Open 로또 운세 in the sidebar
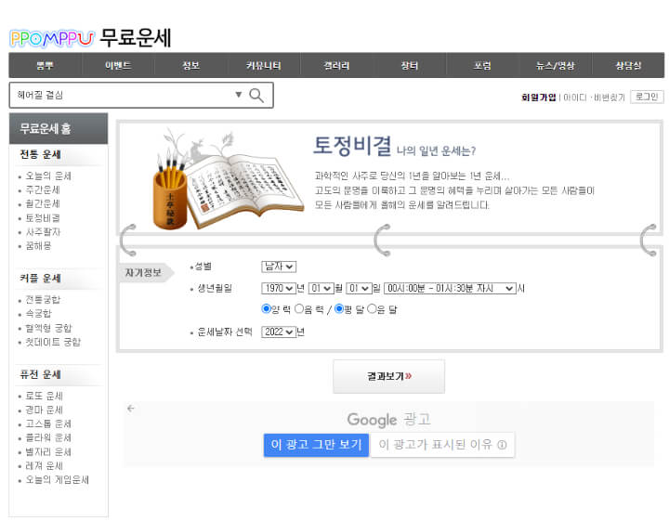Image resolution: width=669 pixels, height=521 pixels. 44,396
